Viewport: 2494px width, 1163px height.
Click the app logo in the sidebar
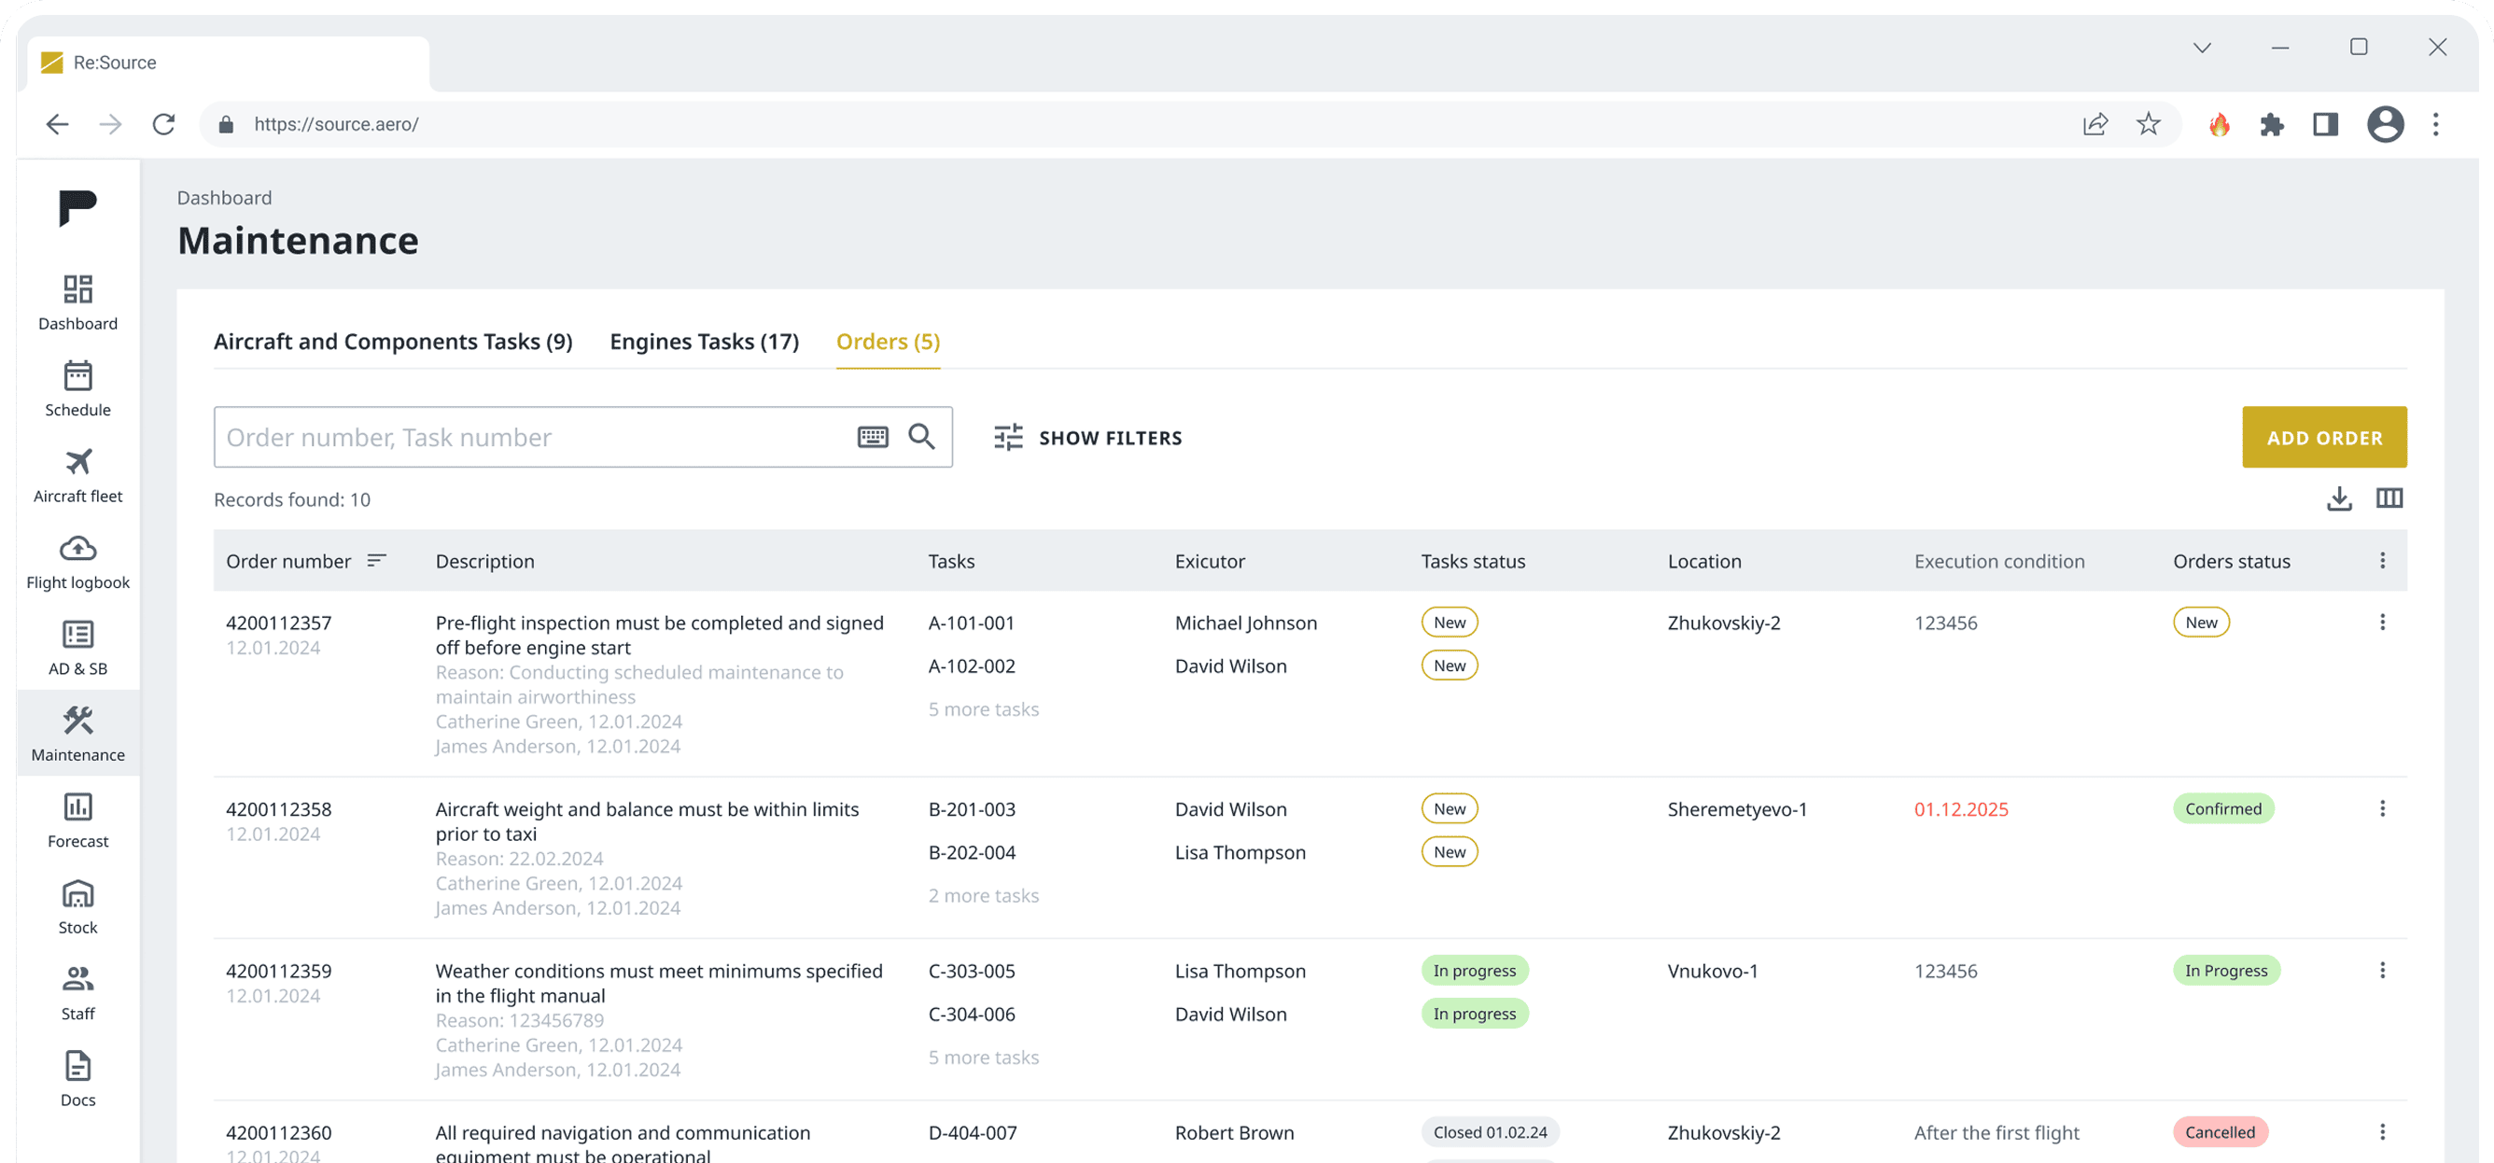77,207
